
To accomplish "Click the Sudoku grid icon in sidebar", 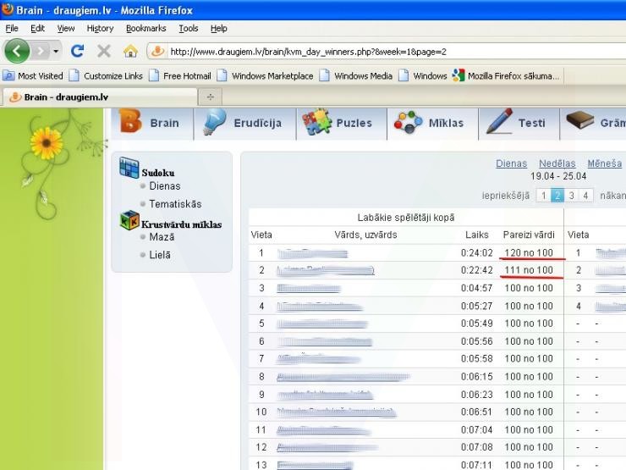I will click(129, 168).
